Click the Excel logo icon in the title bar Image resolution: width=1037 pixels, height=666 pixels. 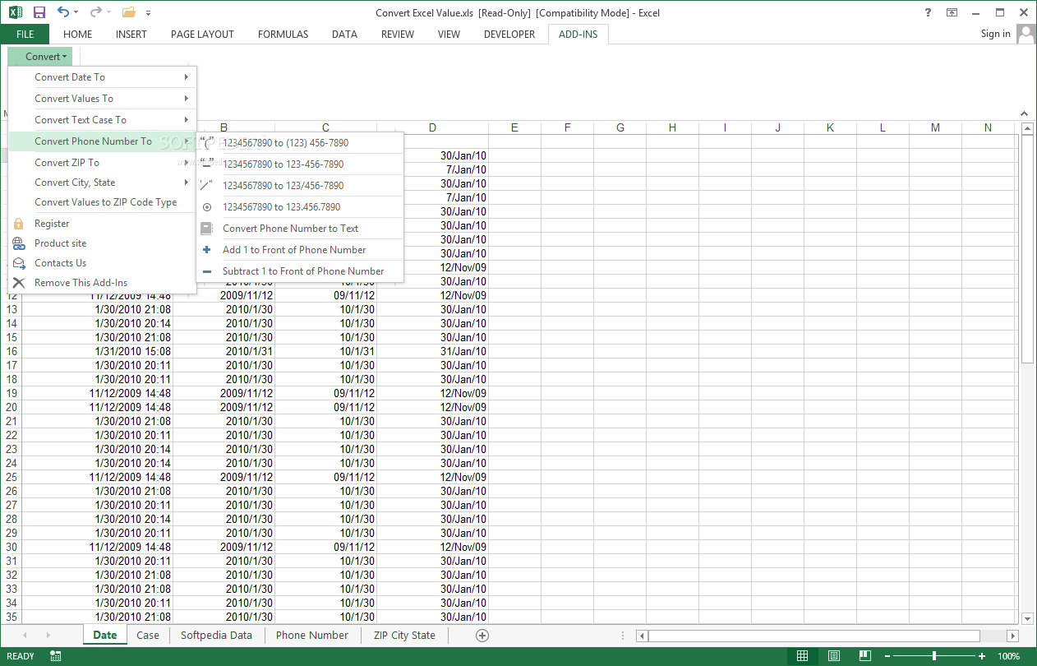pyautogui.click(x=15, y=12)
